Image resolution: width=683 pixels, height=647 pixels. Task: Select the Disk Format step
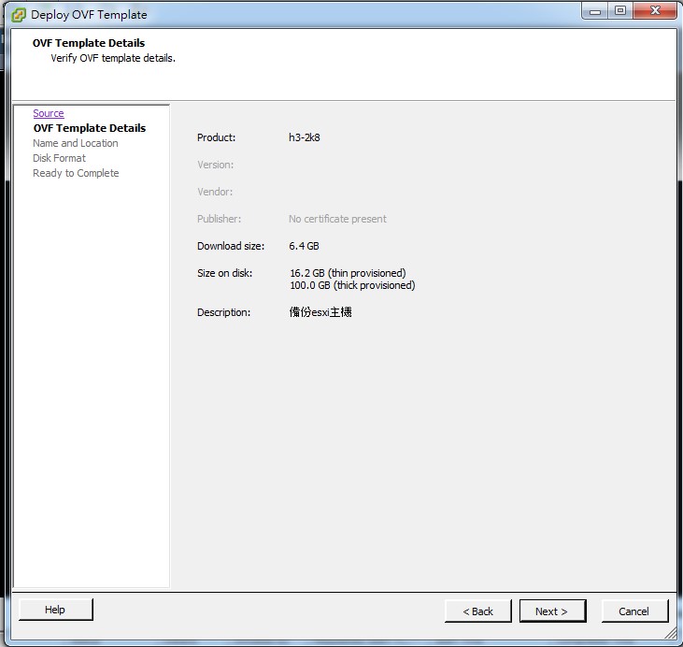pyautogui.click(x=59, y=158)
